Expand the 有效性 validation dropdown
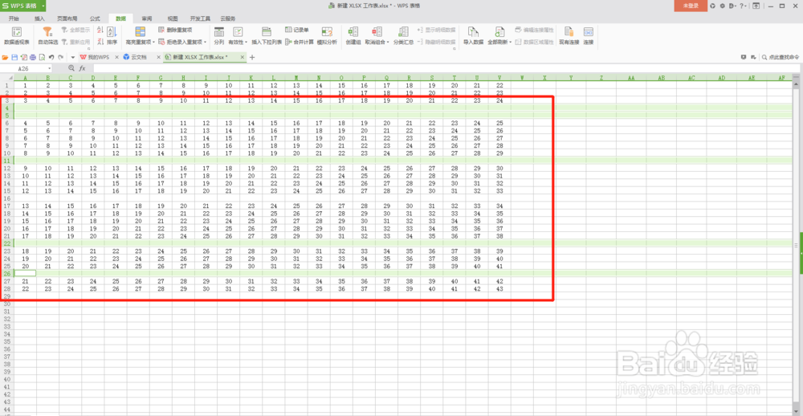The width and height of the screenshot is (803, 416). (x=247, y=42)
